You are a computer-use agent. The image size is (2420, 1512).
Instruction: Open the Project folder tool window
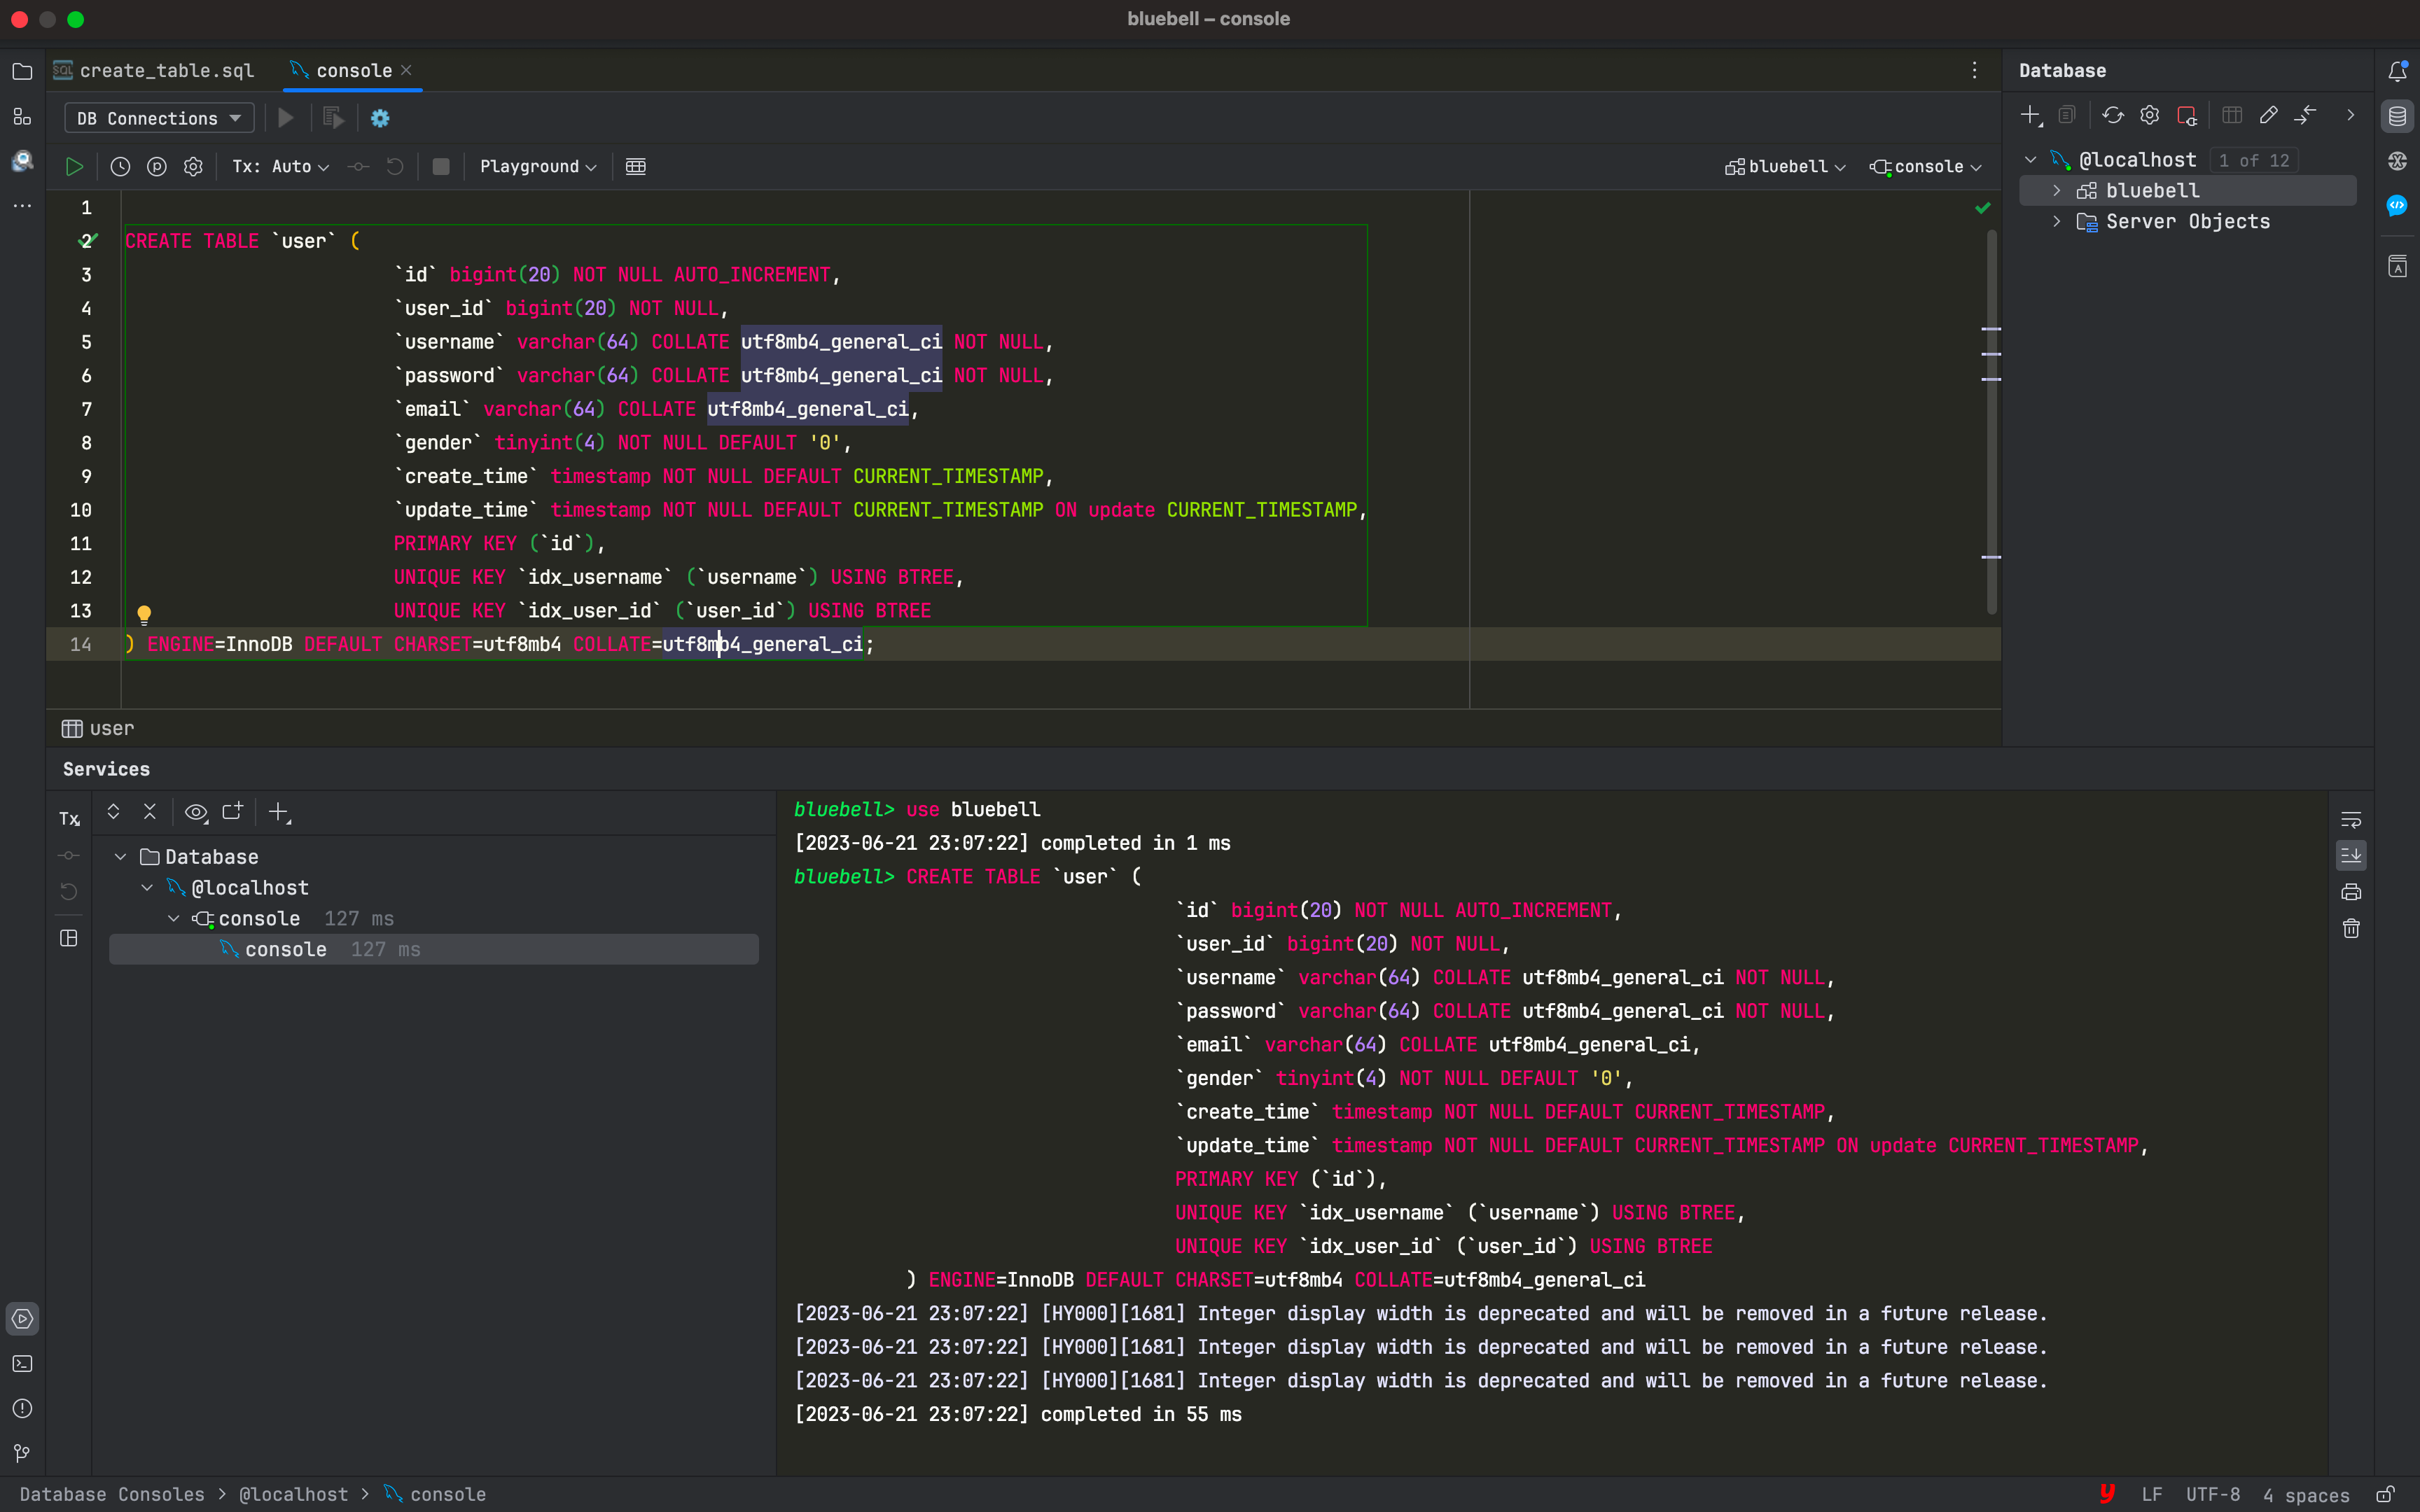[x=22, y=71]
